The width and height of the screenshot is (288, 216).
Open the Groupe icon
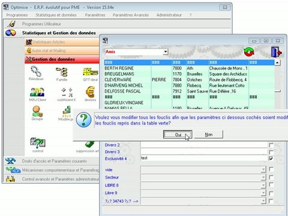point(37,111)
